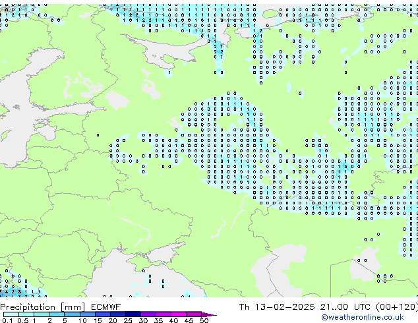Click the date "Th 13-02-2025" text
The width and height of the screenshot is (418, 323).
pyautogui.click(x=277, y=307)
